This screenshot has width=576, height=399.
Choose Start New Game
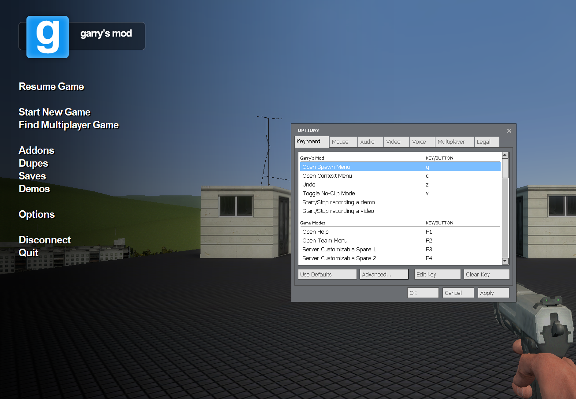pos(55,112)
